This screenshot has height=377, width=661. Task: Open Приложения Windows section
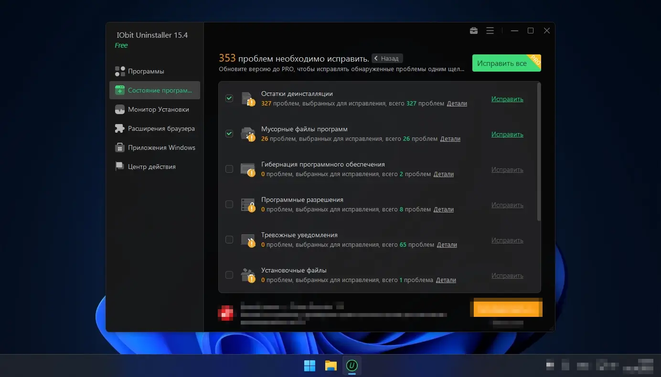click(155, 147)
